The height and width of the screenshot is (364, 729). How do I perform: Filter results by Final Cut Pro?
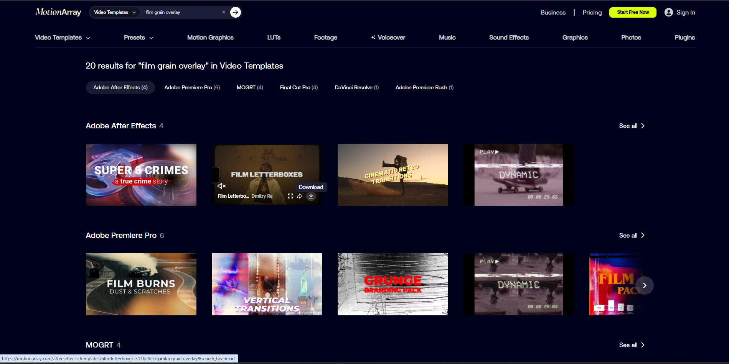299,87
